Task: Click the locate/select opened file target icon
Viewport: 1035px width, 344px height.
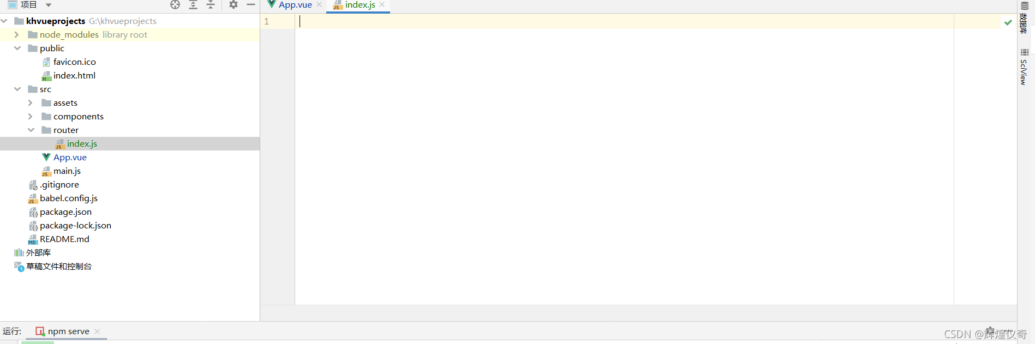Action: coord(175,5)
